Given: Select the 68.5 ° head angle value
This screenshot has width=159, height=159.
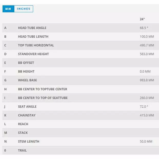Looking at the screenshot, I should (x=144, y=28).
